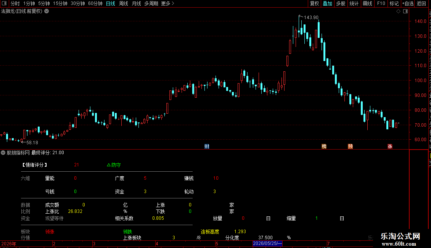This screenshot has height=248, width=431.
Task: Click the diamond icon above the chart
Action: point(398,11)
